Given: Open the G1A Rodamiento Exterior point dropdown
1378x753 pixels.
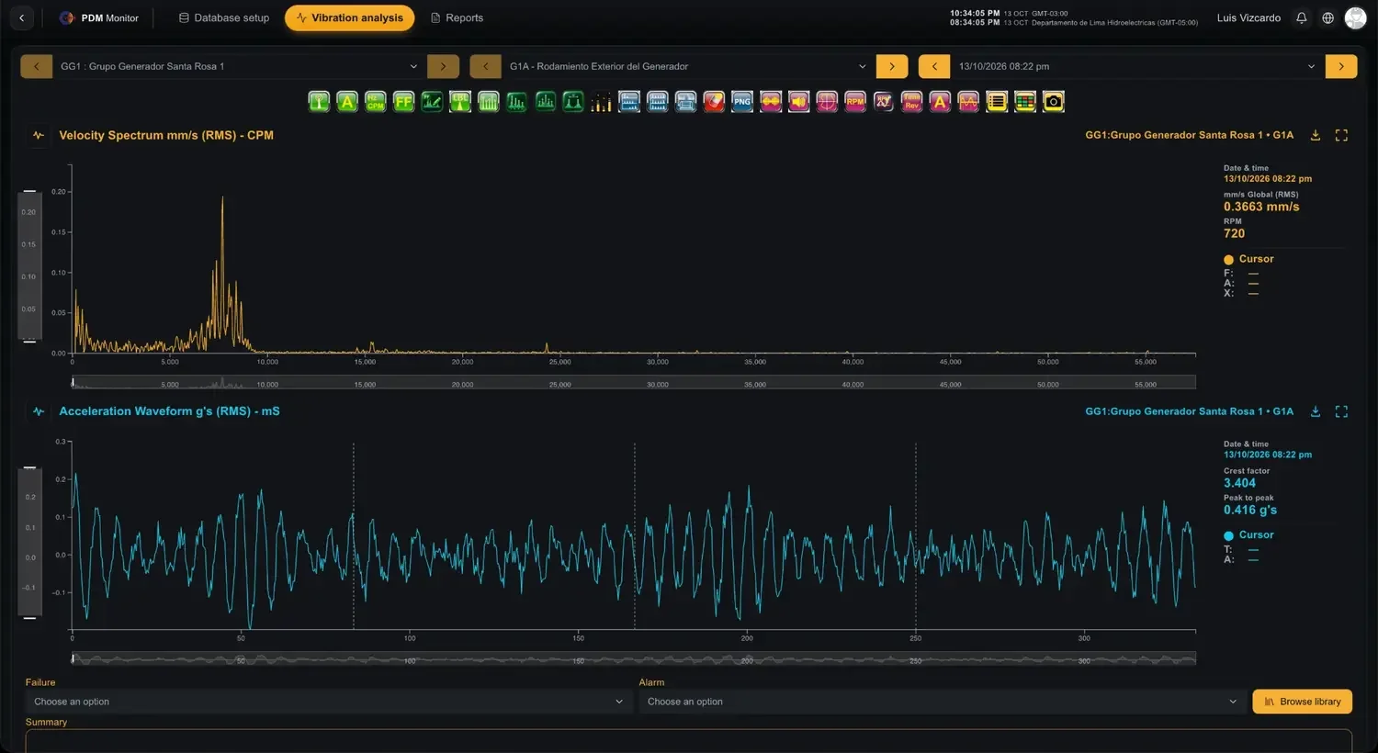Looking at the screenshot, I should (688, 66).
